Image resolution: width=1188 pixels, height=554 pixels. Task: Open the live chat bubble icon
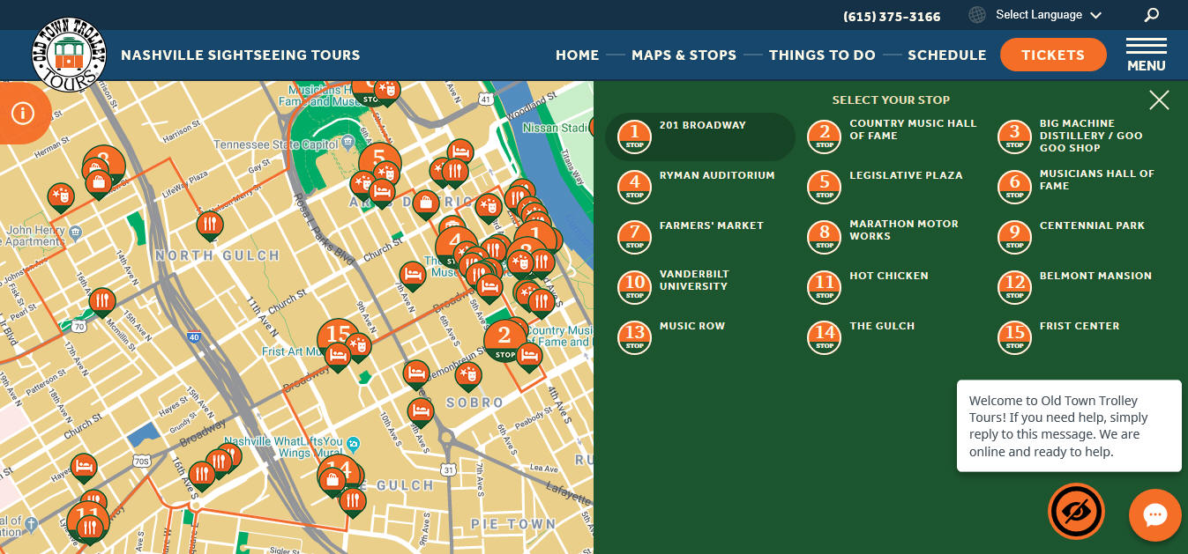[1154, 515]
